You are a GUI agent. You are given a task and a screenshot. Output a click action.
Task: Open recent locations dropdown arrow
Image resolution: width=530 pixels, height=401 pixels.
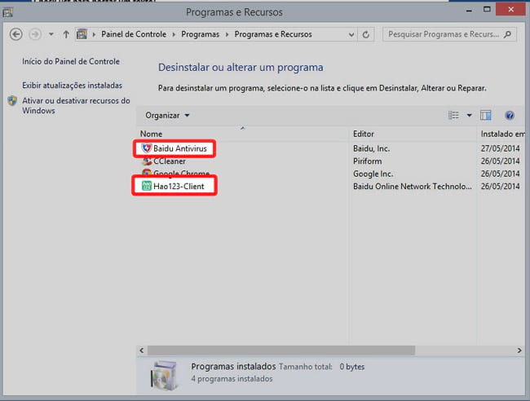[51, 34]
